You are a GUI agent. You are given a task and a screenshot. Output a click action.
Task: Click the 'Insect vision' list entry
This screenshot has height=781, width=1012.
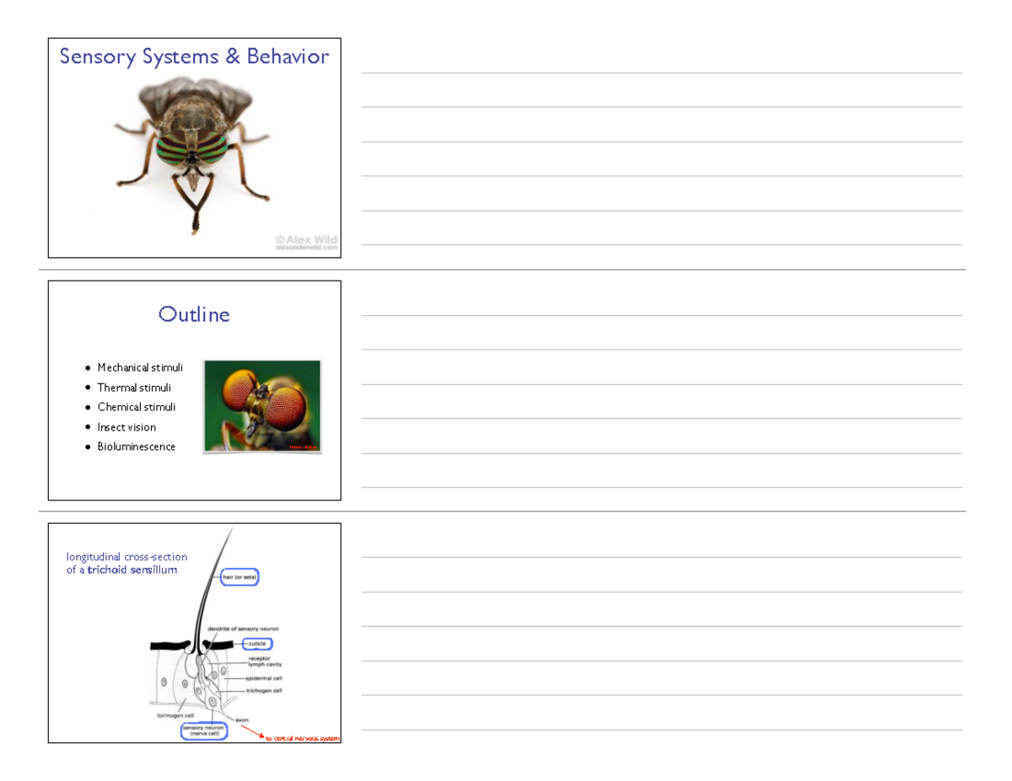pyautogui.click(x=126, y=427)
